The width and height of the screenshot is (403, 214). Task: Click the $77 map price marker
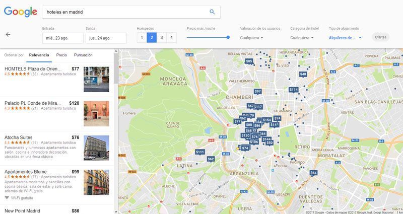click(x=237, y=121)
